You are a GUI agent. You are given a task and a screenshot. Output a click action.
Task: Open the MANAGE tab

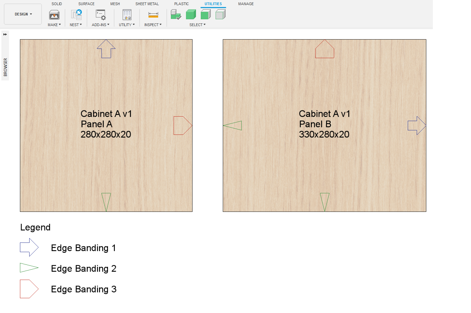(x=246, y=4)
